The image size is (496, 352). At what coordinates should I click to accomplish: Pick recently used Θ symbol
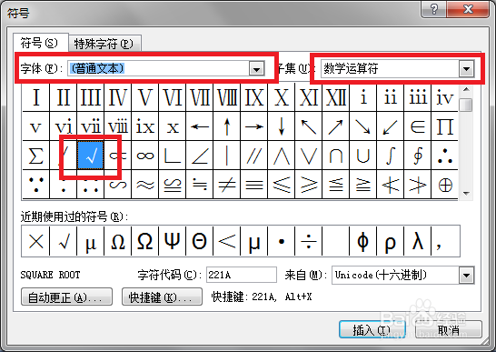click(x=200, y=241)
